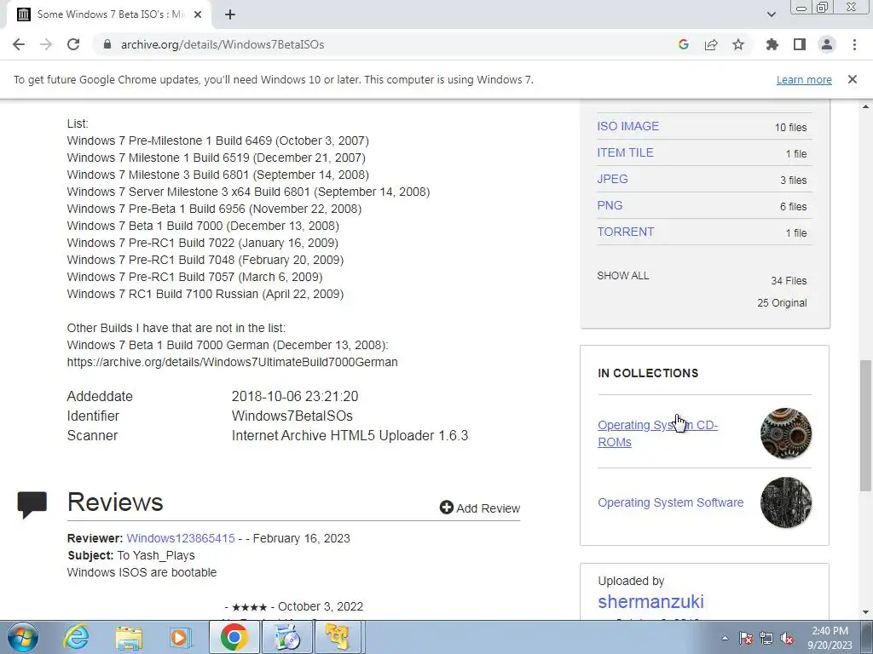Open the ITEM TILE download option
873x654 pixels.
click(625, 152)
